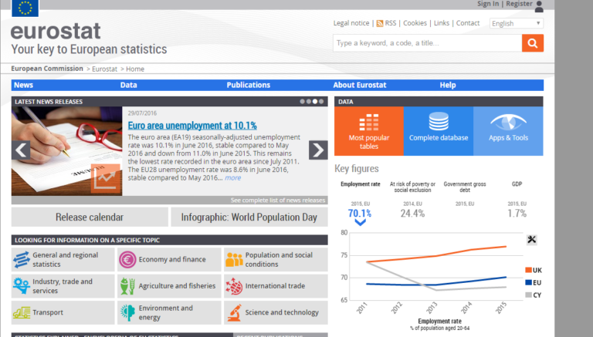The width and height of the screenshot is (593, 337).
Task: Click Population and social conditions people icon
Action: 234,260
